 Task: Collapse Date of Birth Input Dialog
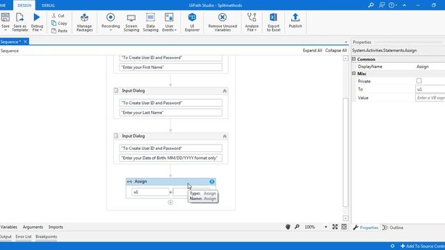225,136
